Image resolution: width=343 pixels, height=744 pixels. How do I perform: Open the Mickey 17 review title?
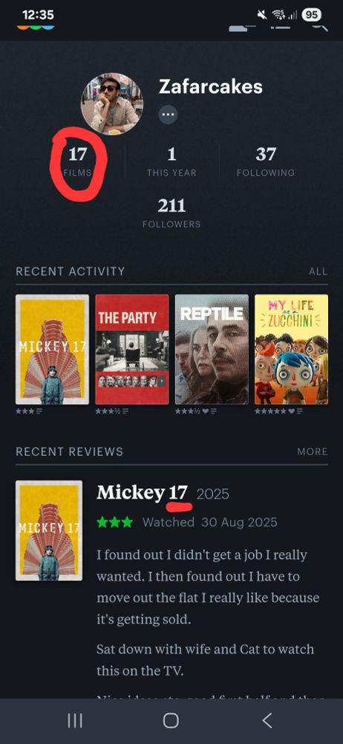point(142,493)
